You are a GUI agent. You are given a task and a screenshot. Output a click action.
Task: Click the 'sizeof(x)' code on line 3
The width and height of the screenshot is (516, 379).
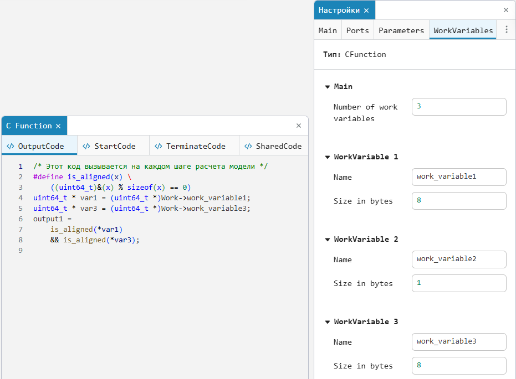[146, 187]
